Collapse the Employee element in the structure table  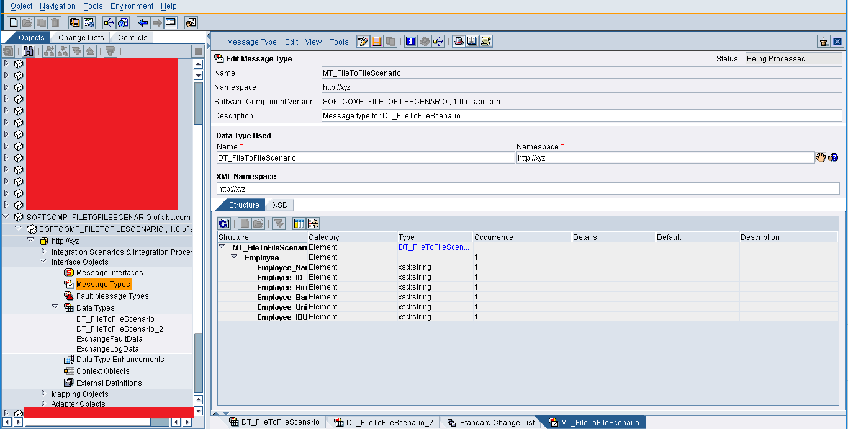click(234, 257)
